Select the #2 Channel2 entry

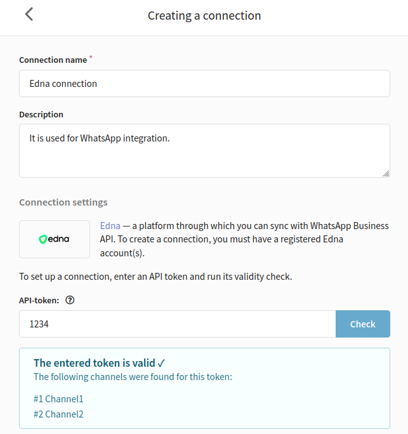[x=58, y=414]
